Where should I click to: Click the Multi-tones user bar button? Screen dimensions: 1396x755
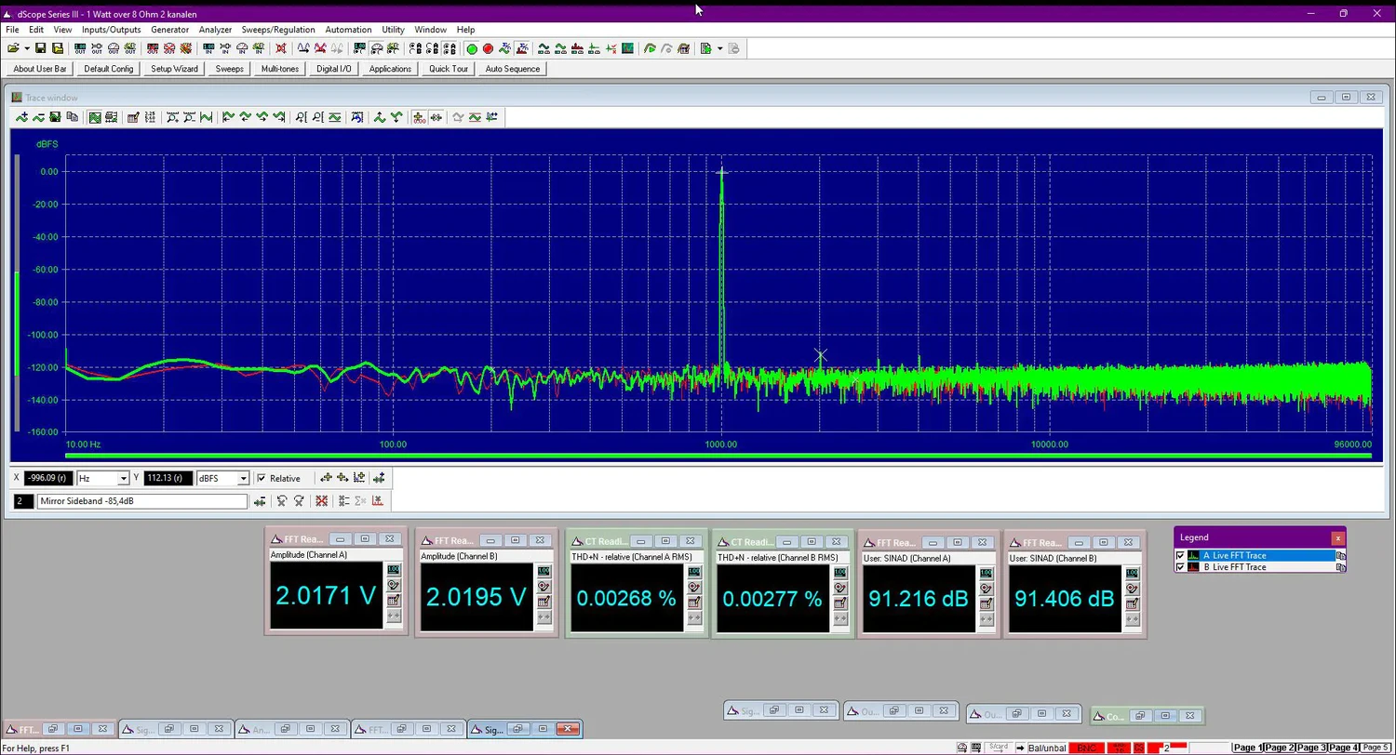[279, 69]
